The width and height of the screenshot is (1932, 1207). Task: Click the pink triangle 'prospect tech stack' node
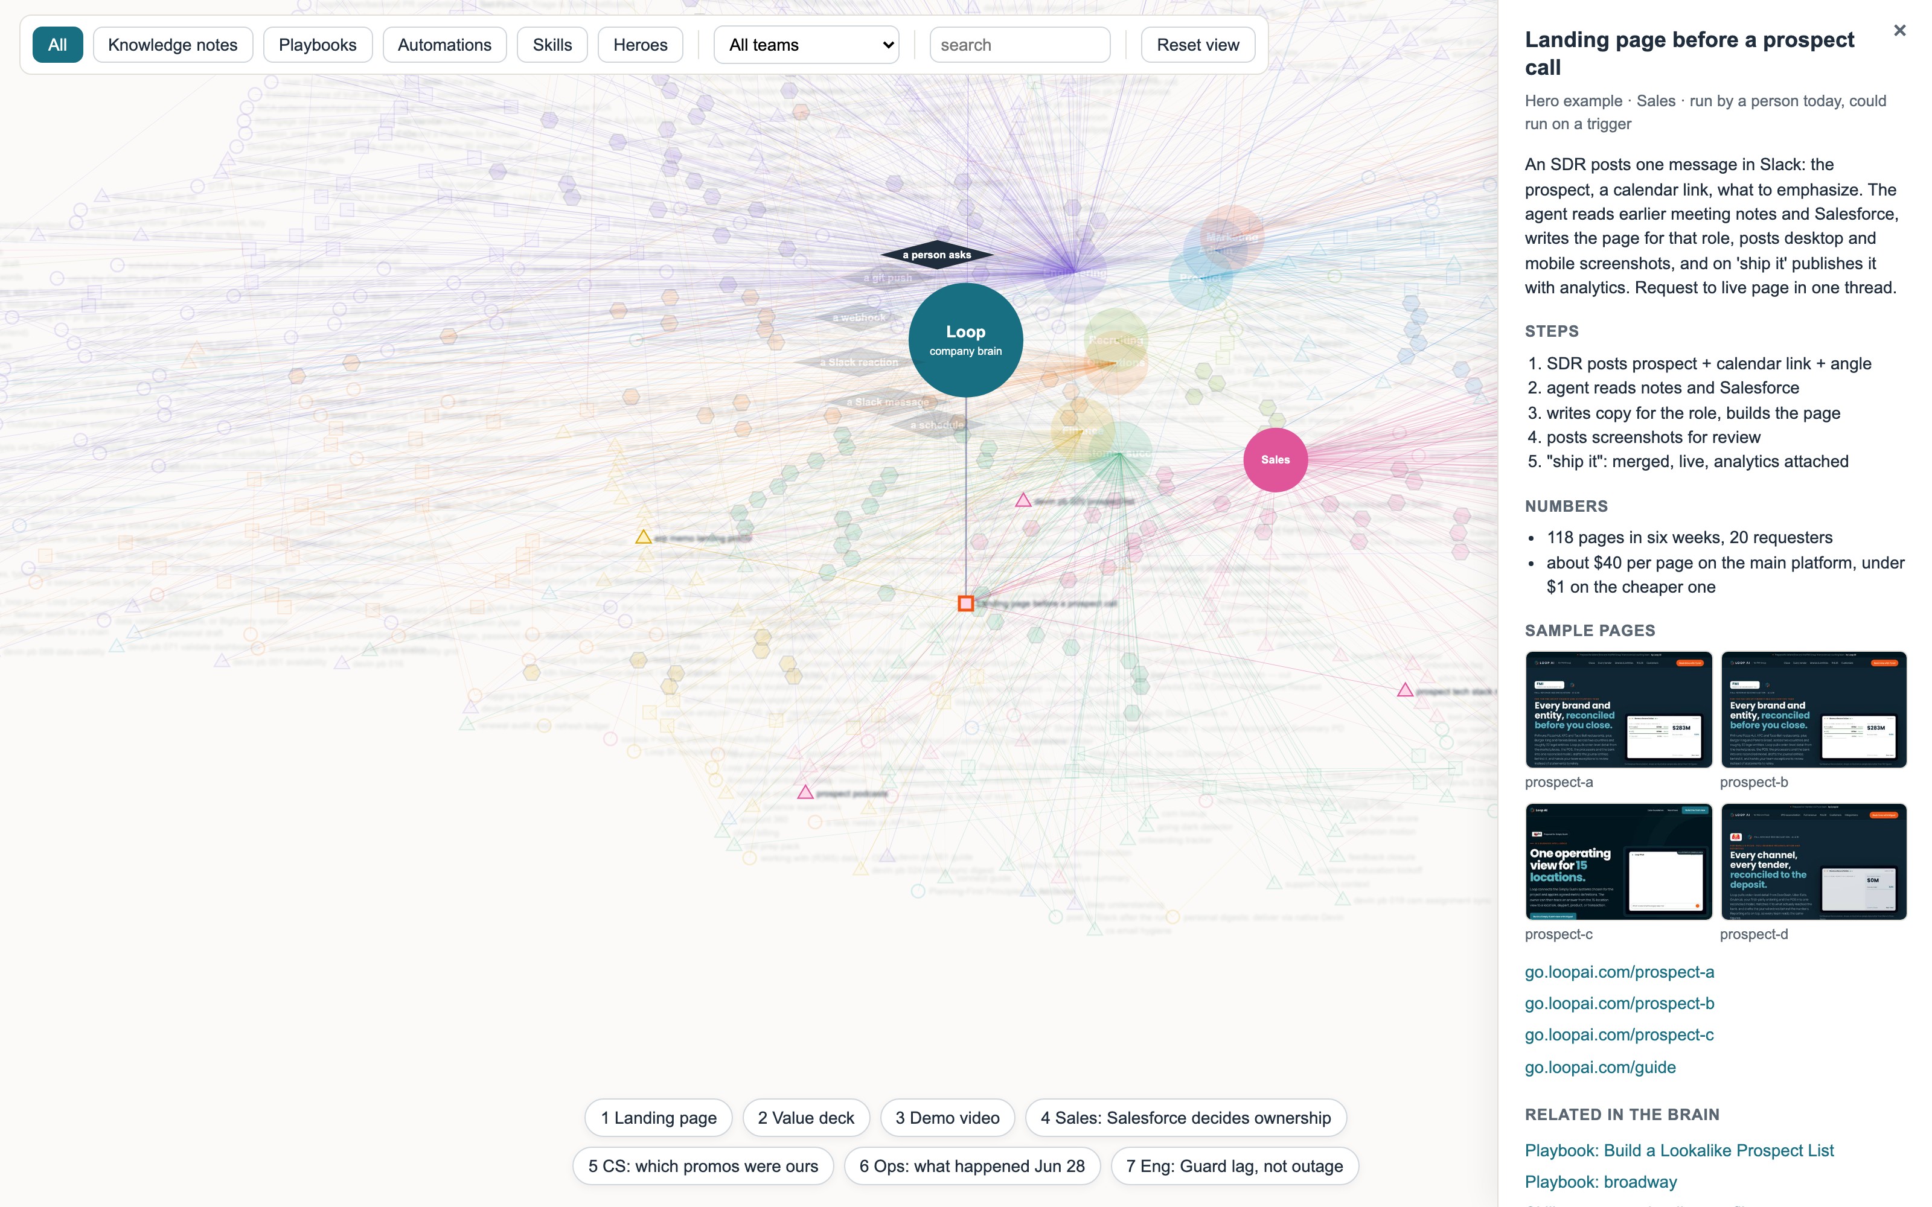[1405, 690]
